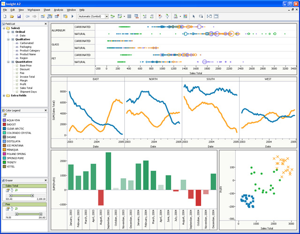Close the Eraser panel
The width and height of the screenshot is (300, 234).
45,180
